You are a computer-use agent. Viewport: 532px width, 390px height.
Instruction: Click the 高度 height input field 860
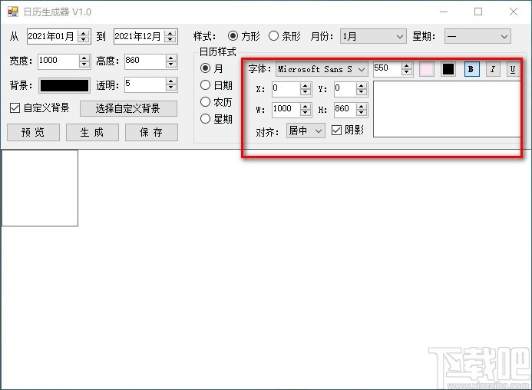point(145,61)
